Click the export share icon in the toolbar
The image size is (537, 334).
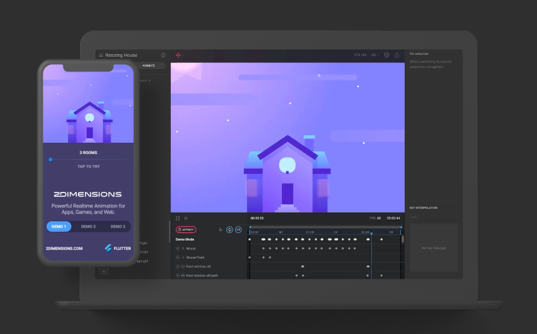[x=397, y=55]
